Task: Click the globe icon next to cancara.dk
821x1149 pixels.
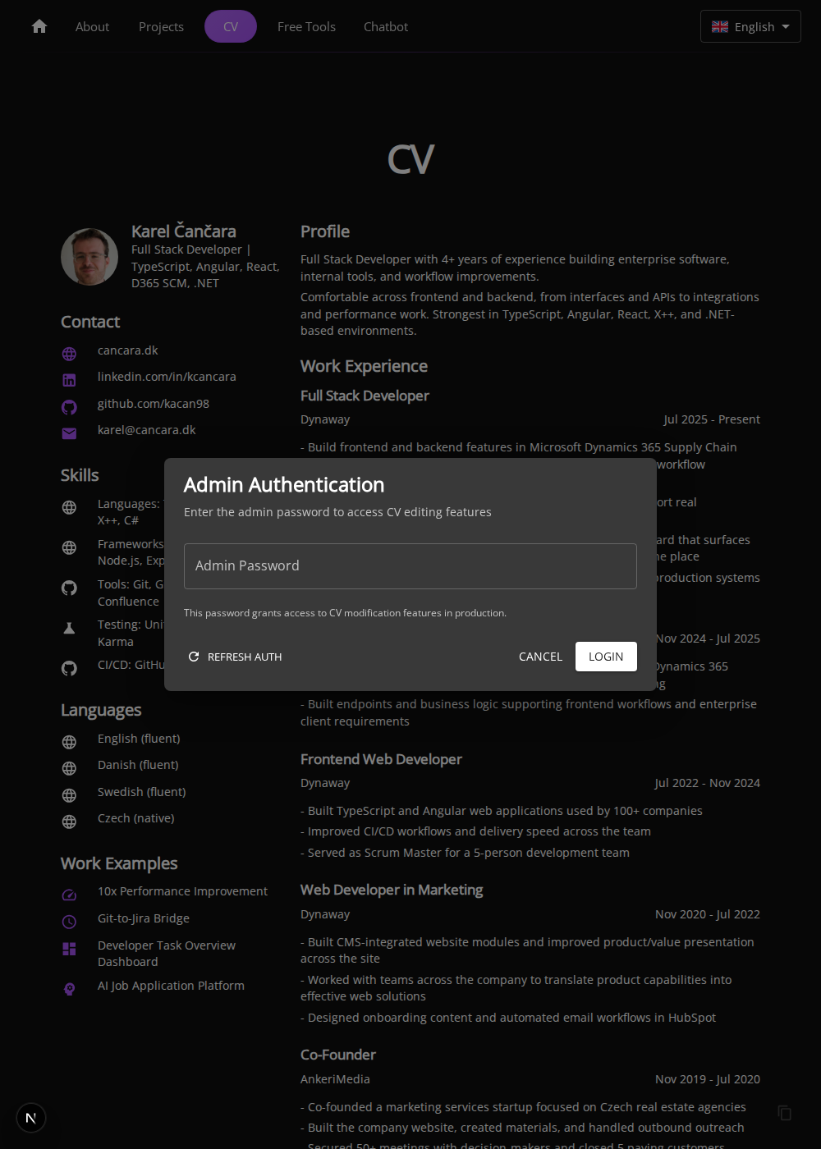Action: 69,354
